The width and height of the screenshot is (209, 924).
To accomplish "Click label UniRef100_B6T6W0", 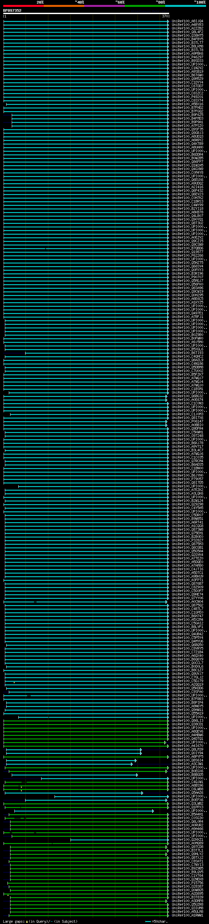I will point(187,75).
